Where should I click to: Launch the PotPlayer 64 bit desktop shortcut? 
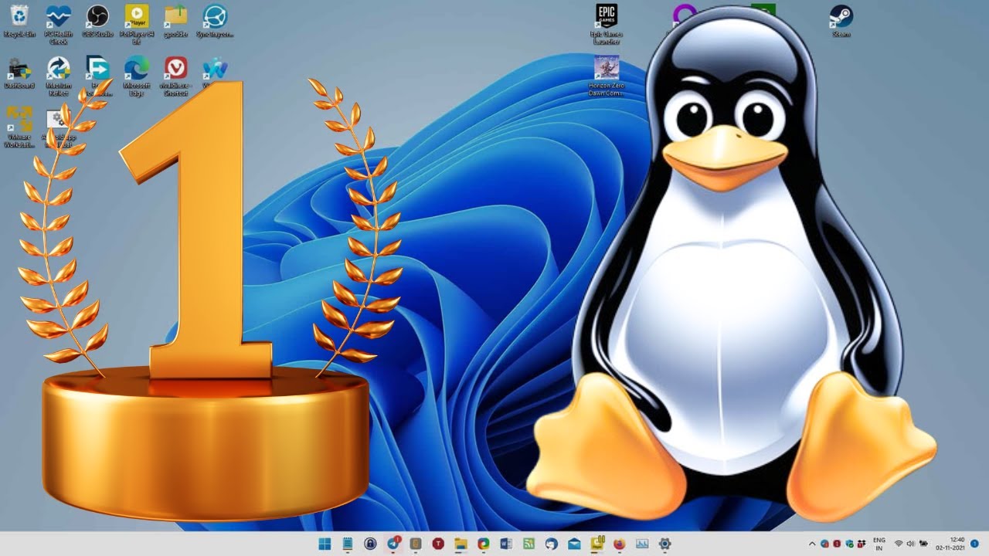point(137,24)
